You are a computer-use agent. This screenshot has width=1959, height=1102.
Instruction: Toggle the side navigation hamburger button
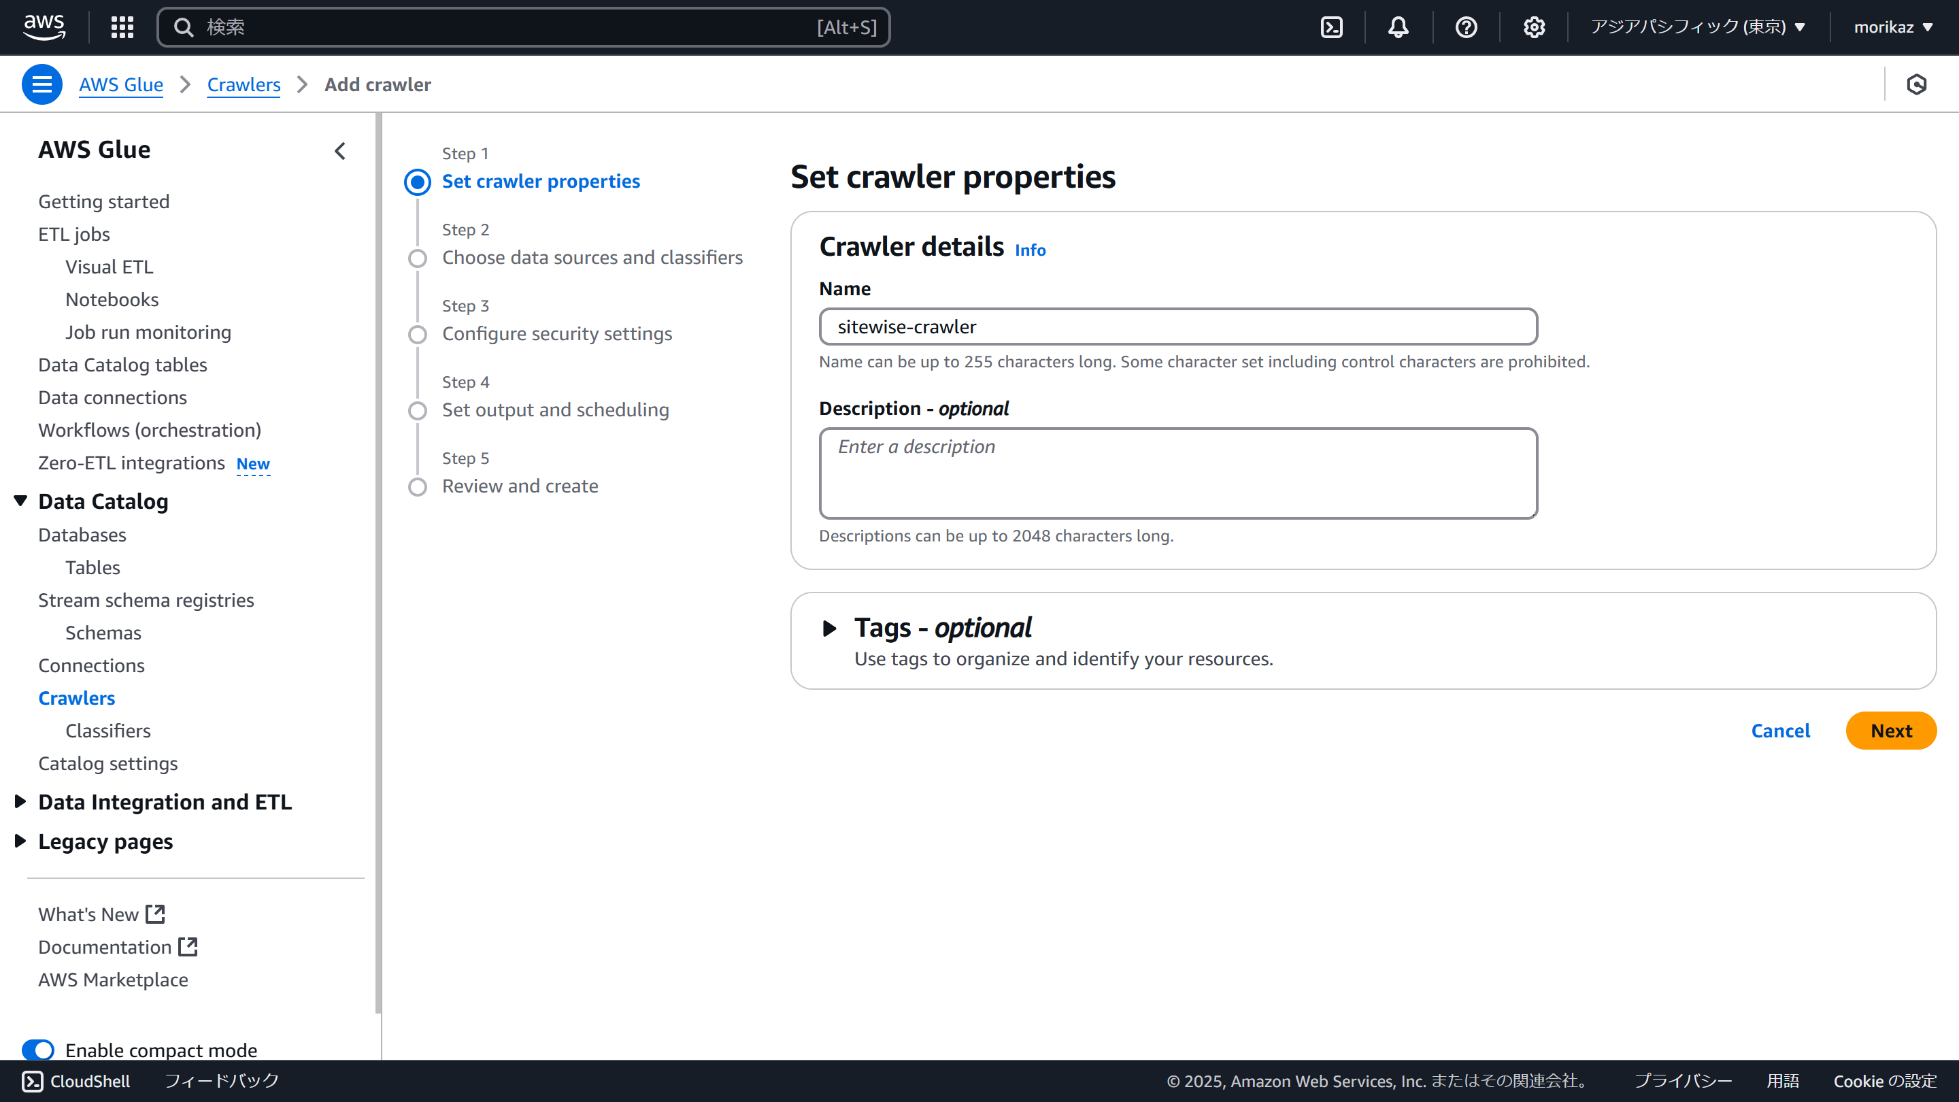(x=41, y=84)
